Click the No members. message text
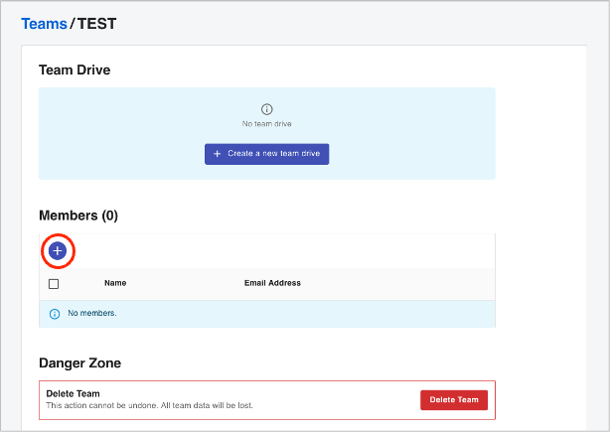The height and width of the screenshot is (432, 610). [x=92, y=313]
